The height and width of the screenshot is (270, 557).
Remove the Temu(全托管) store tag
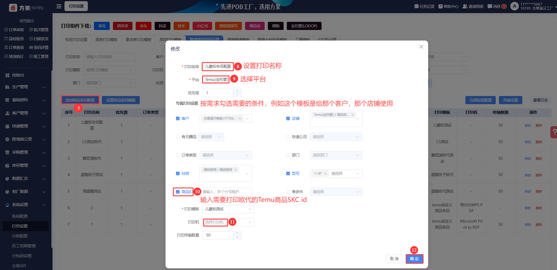coord(352,115)
